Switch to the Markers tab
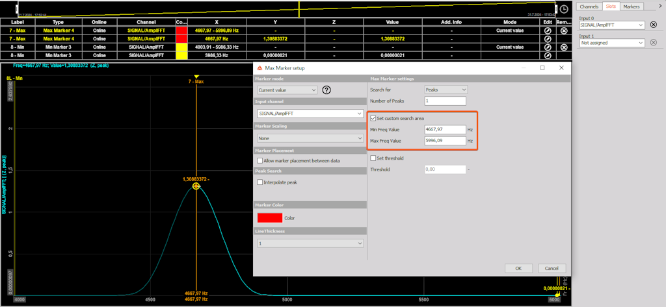666x307 pixels. (x=632, y=6)
